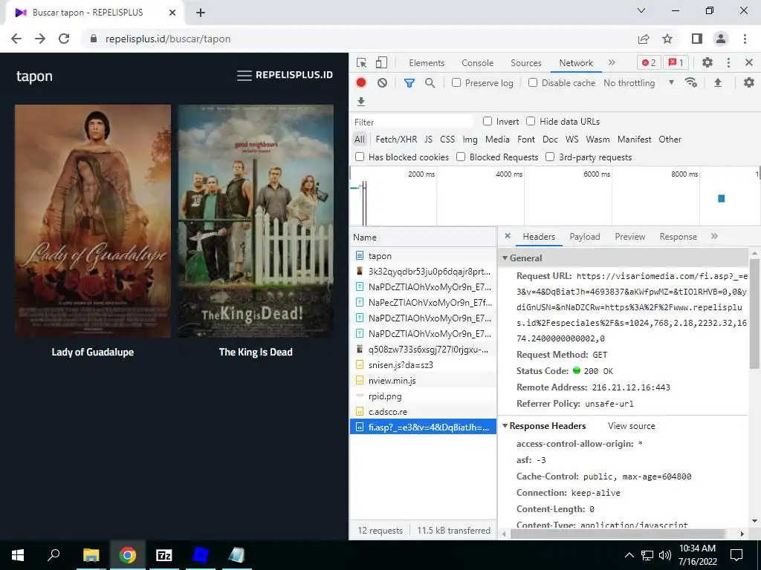Check Blocked Requests checkbox
Screen dimensions: 761x570
click(461, 157)
